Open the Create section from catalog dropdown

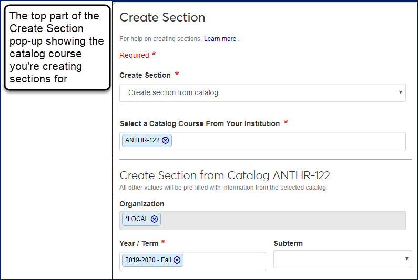point(262,93)
